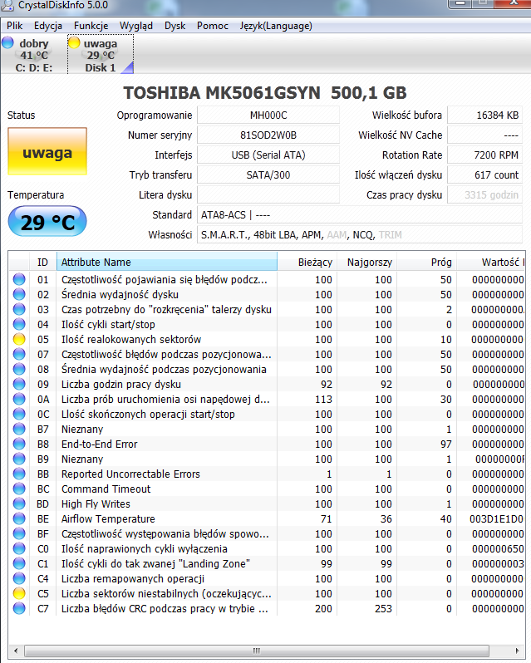531x663 pixels.
Task: Select the Liczba godzin pracy dysku row
Action: [267, 384]
